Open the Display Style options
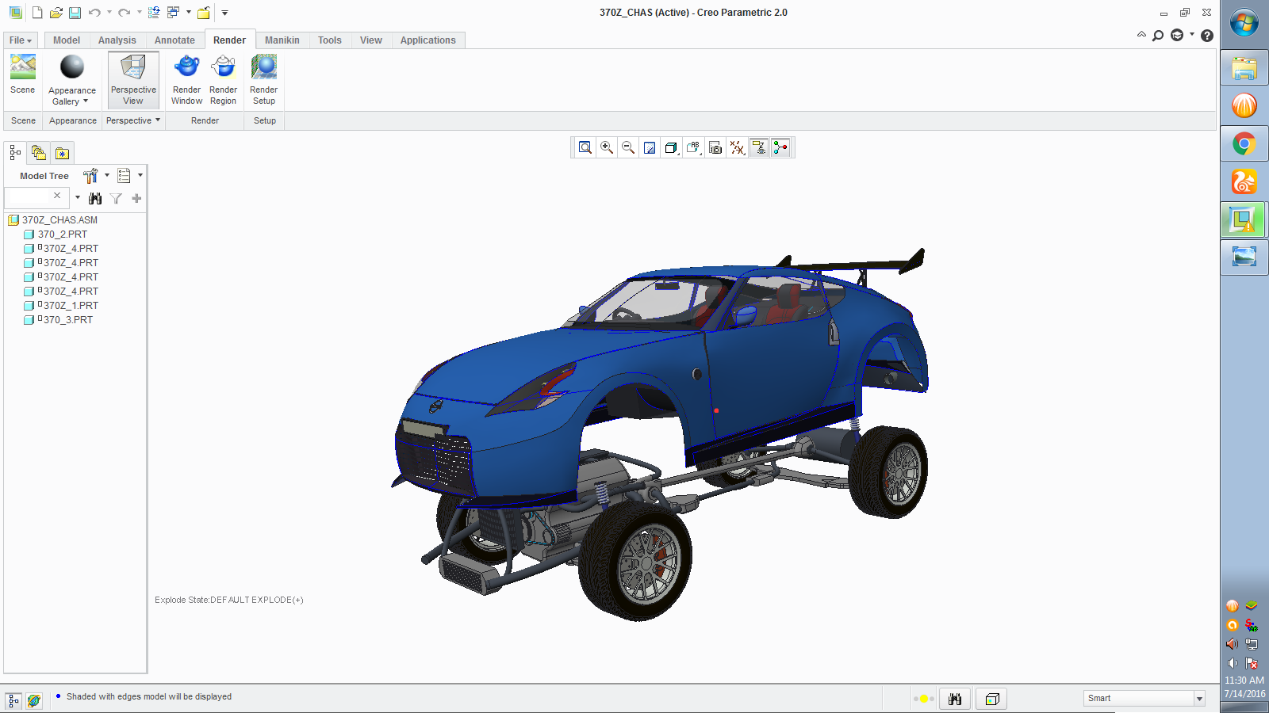The width and height of the screenshot is (1269, 713). click(x=671, y=147)
